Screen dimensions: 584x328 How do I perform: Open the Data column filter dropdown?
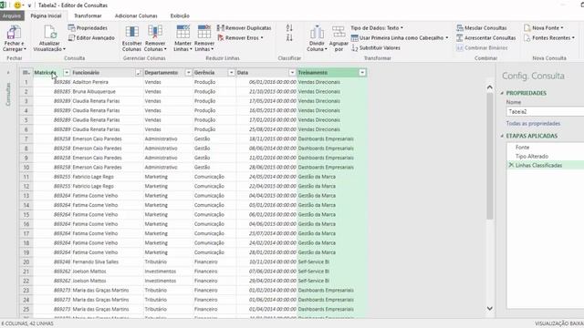click(292, 73)
